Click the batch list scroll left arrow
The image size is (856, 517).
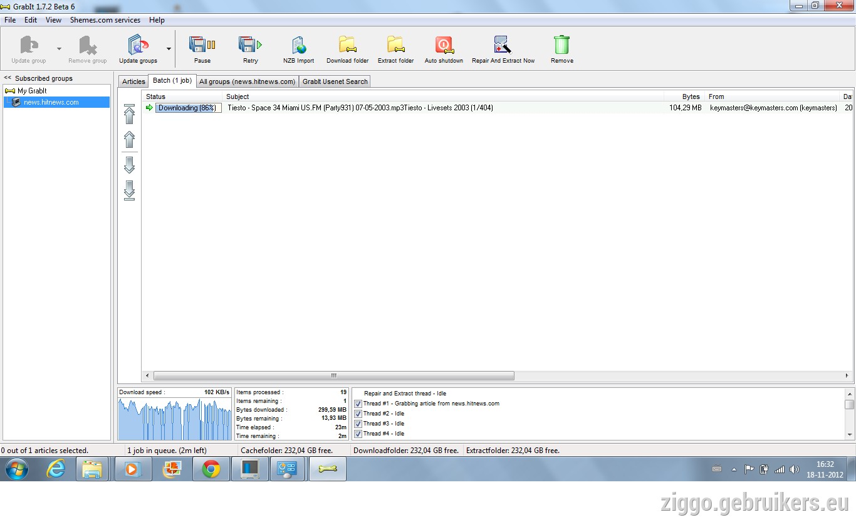(x=148, y=376)
